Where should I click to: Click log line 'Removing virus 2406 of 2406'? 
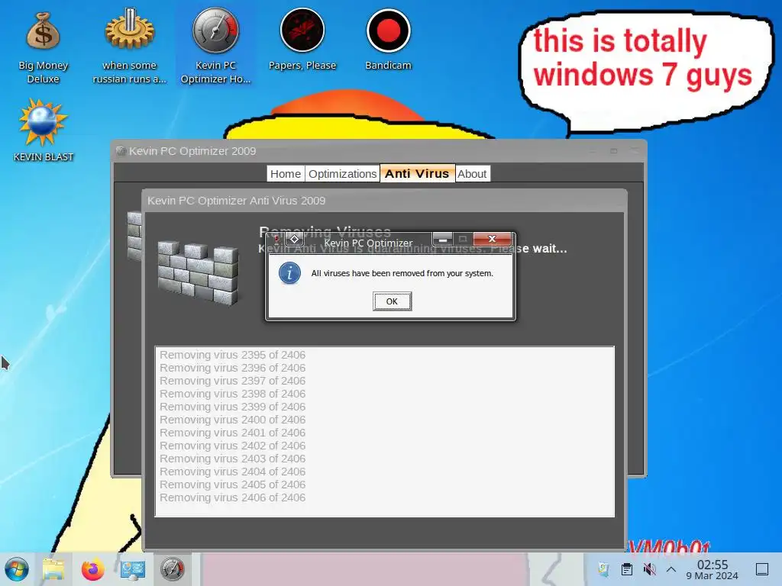point(232,497)
